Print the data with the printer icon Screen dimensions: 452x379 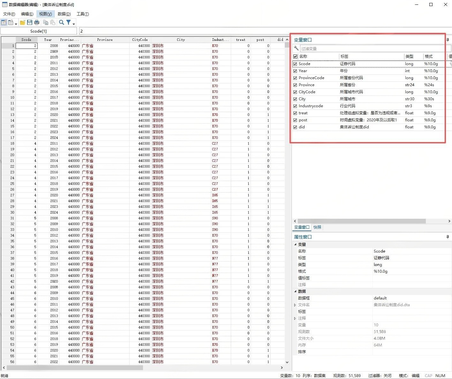click(x=37, y=22)
